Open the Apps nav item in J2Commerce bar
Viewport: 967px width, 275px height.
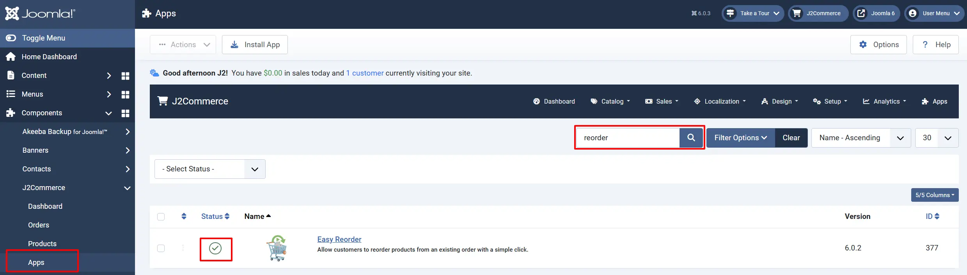pyautogui.click(x=934, y=101)
